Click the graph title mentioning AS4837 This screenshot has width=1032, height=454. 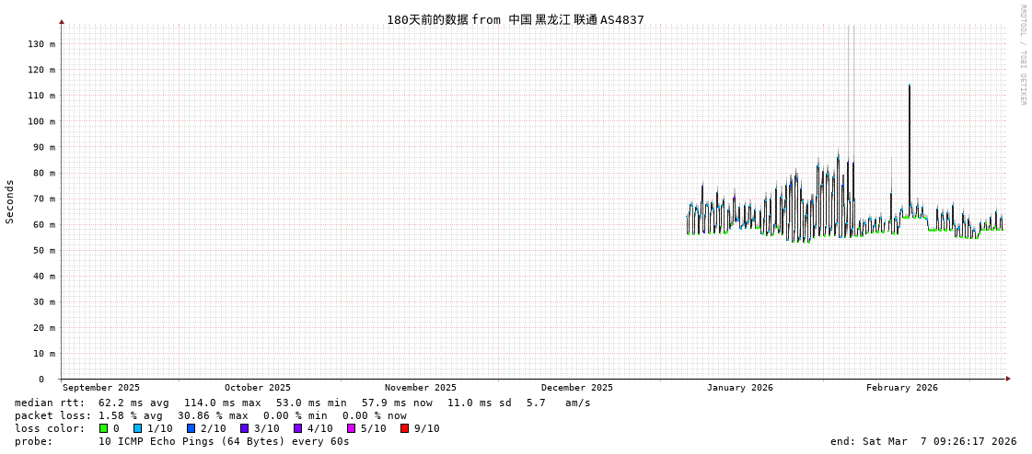(x=515, y=19)
